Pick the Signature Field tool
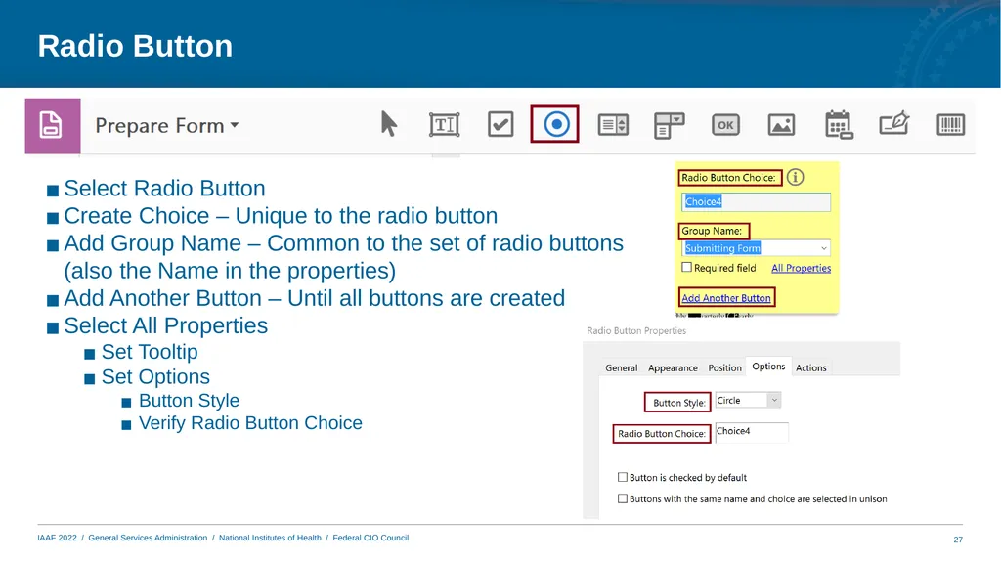The height and width of the screenshot is (562, 1001). point(893,122)
